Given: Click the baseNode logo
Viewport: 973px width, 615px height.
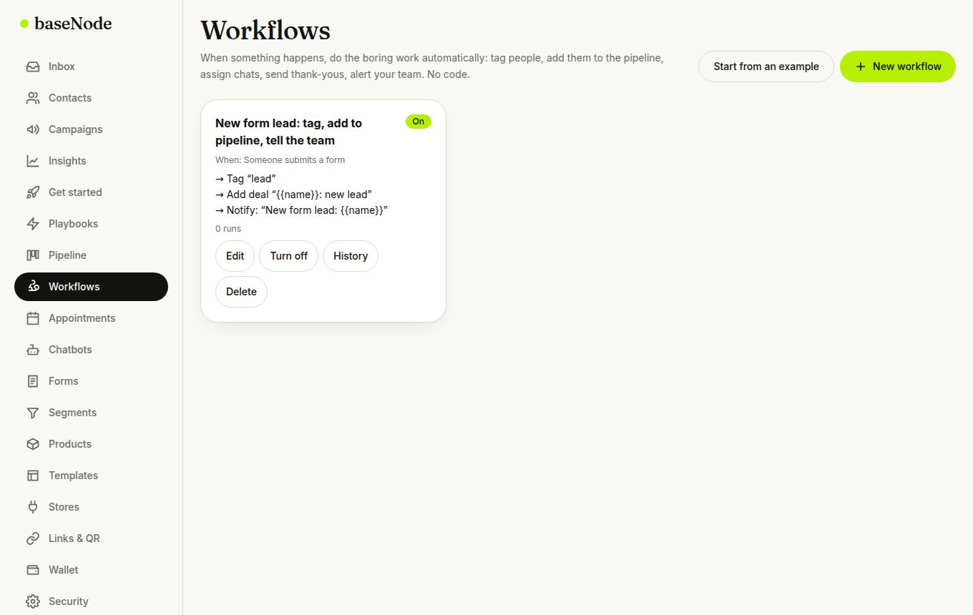Looking at the screenshot, I should [x=66, y=24].
